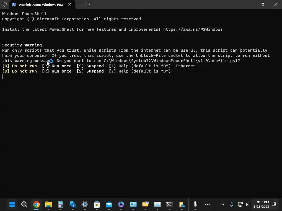Open a new terminal tab with plus button

coord(81,4)
